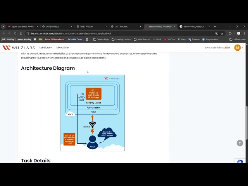Open the browser extensions menu

pos(230,34)
